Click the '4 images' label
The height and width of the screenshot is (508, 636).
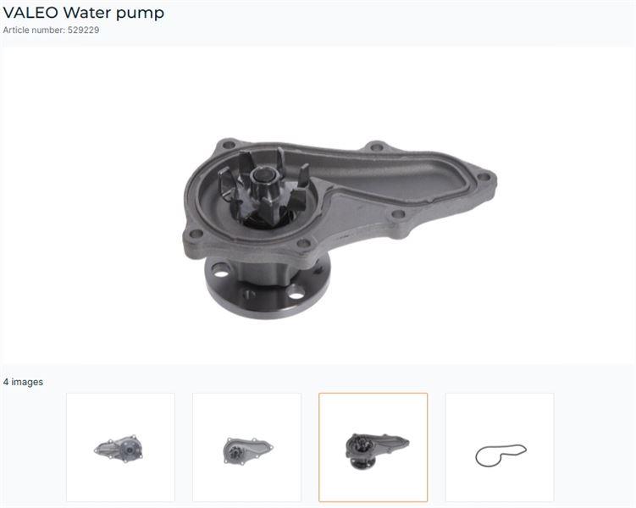pyautogui.click(x=23, y=382)
